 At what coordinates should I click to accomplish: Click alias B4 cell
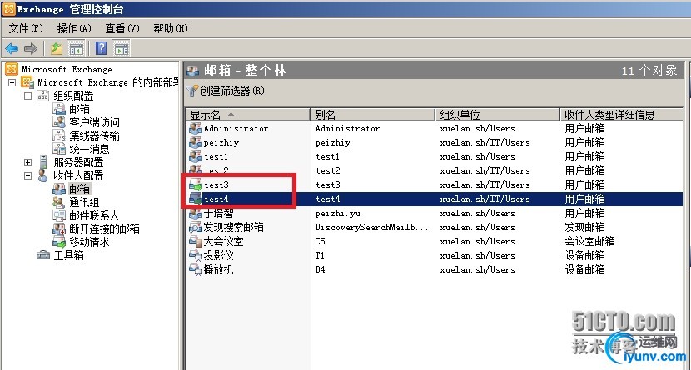[x=321, y=269]
